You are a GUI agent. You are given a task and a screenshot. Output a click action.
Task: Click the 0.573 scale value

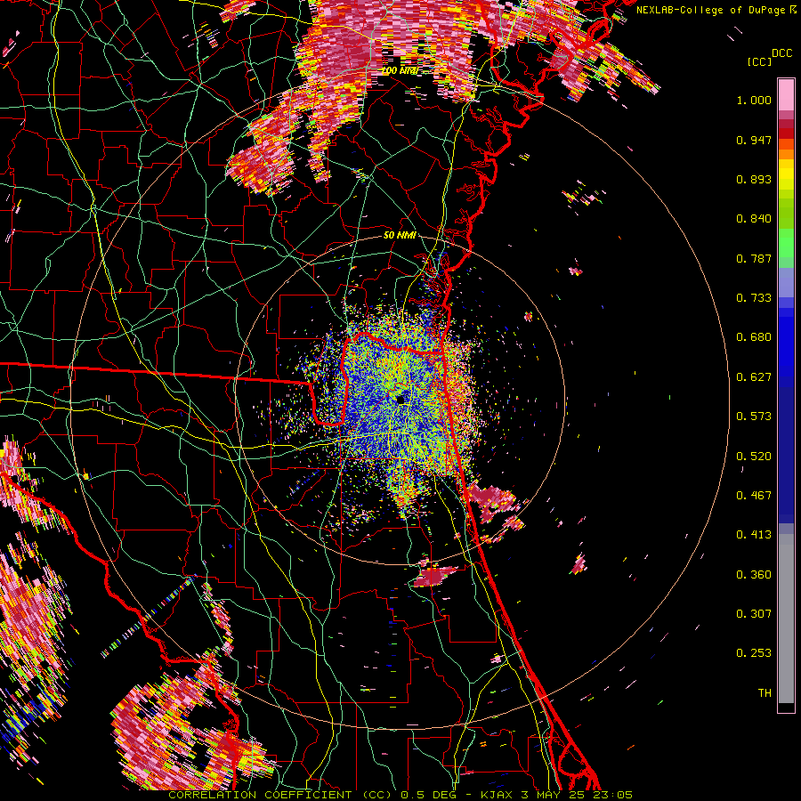coord(754,417)
